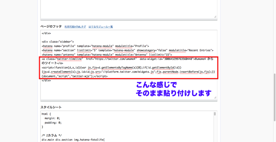Click the ページのフッタ label
The image size is (276, 142).
click(51, 27)
